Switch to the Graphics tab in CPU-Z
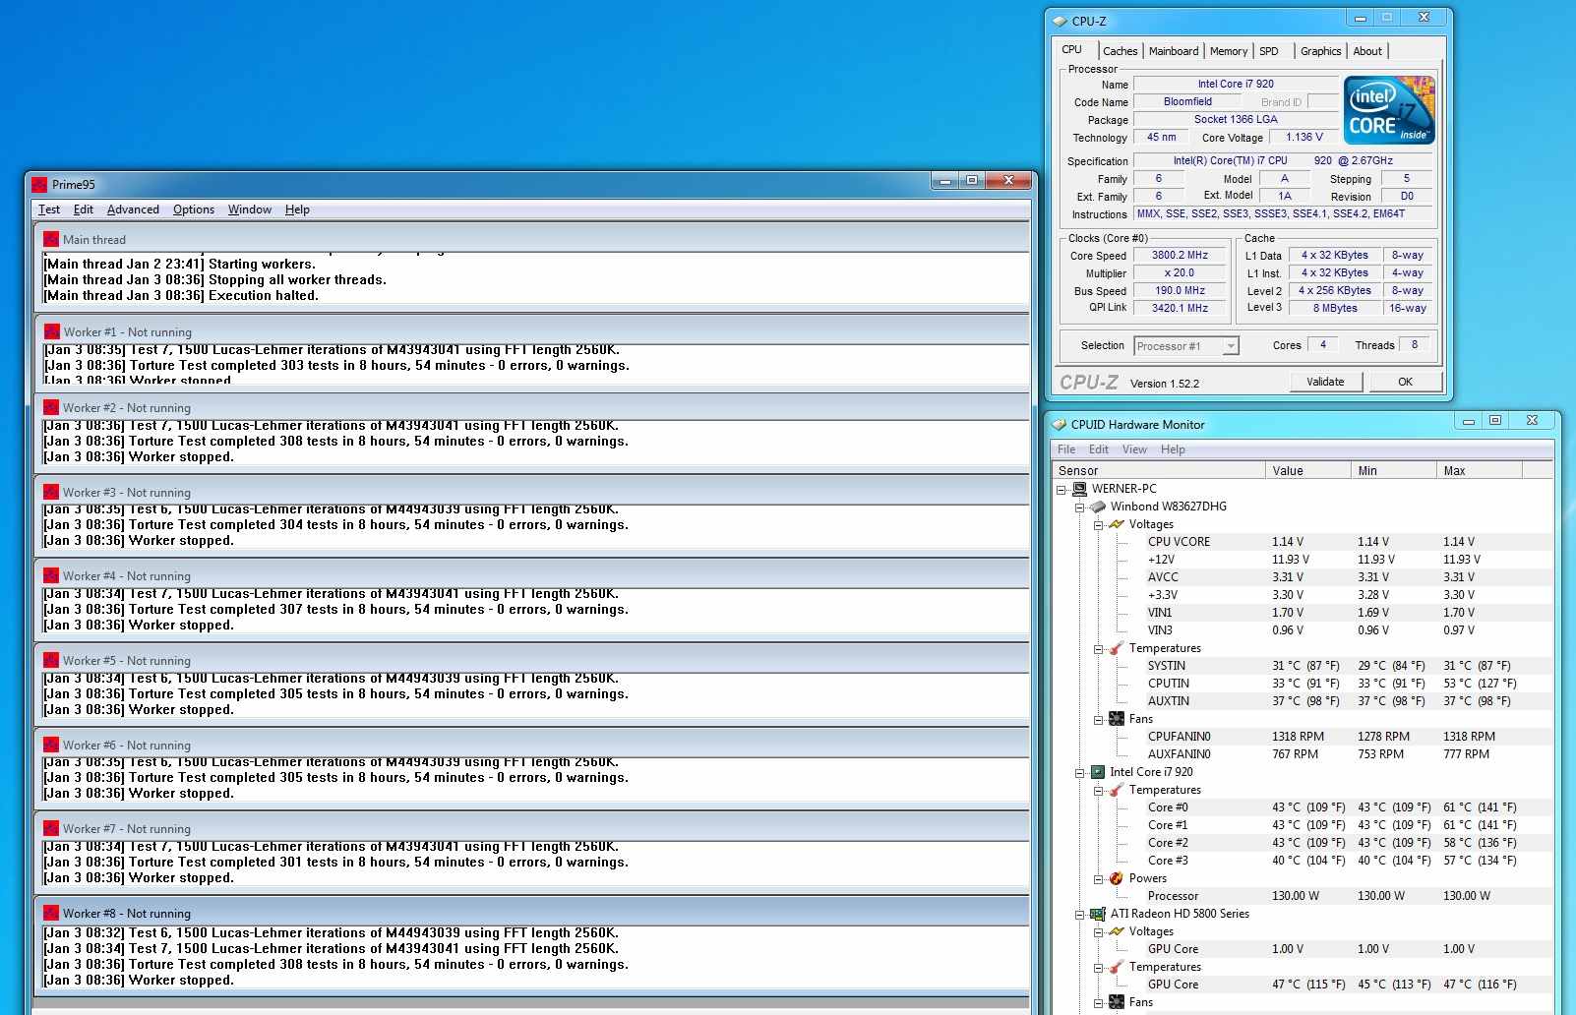The height and width of the screenshot is (1015, 1576). 1320,51
